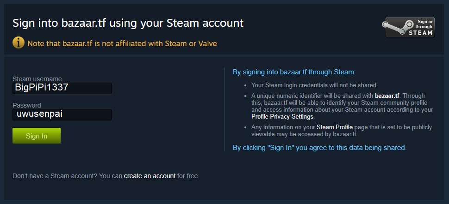Click 'By signing into bazaar.tf through Steam:' heading
Image resolution: width=449 pixels, height=204 pixels.
[294, 72]
